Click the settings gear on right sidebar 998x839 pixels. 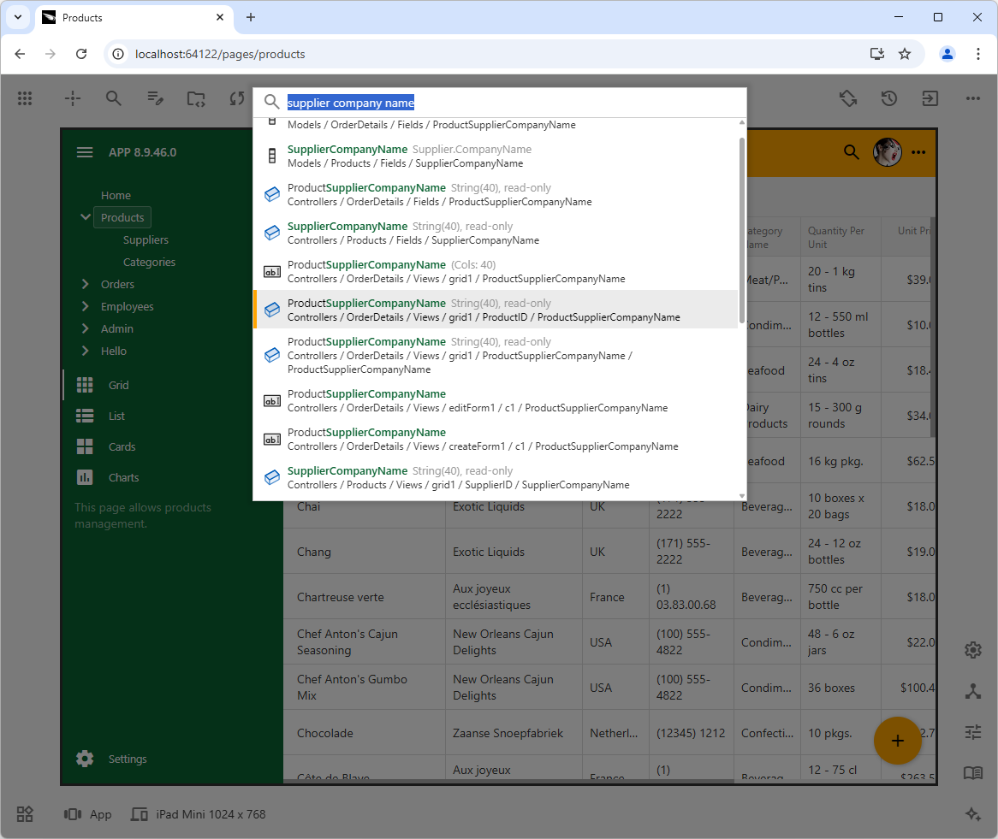(972, 650)
